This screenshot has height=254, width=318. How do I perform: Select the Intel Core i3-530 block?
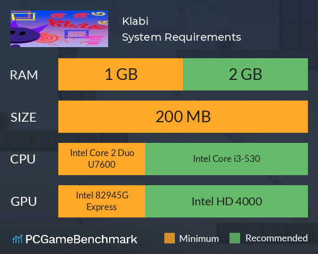coord(226,159)
